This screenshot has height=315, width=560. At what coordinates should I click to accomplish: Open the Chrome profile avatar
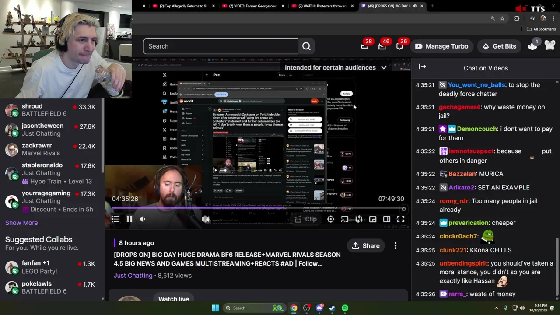pyautogui.click(x=543, y=18)
